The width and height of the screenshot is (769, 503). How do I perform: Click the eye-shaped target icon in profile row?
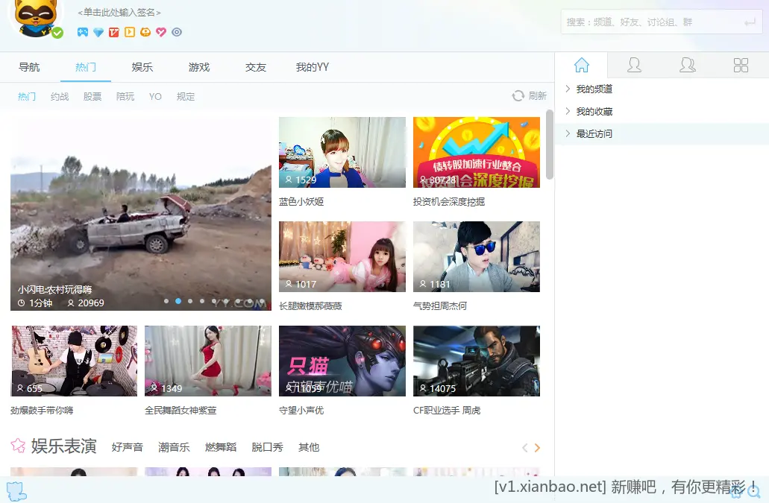176,33
